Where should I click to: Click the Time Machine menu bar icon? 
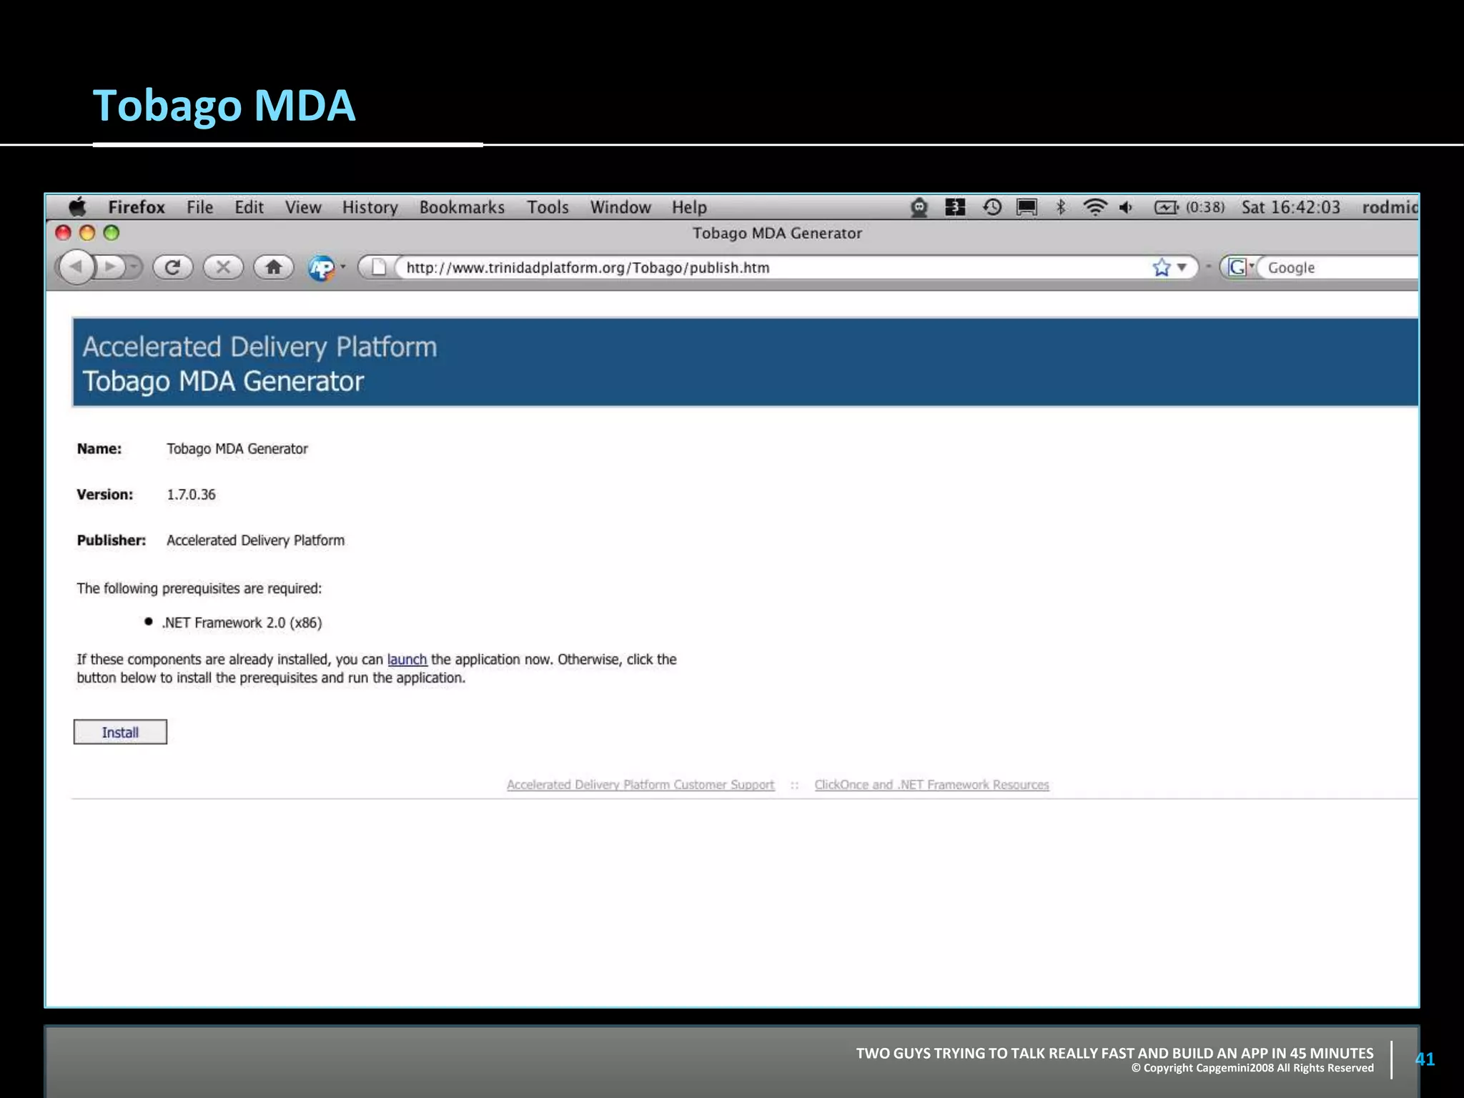pos(991,207)
